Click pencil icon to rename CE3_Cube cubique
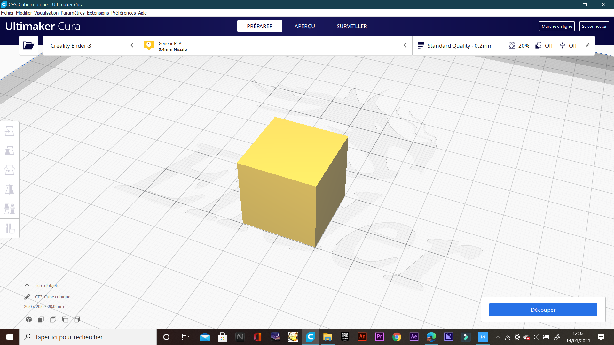Screen dimensions: 614x345 point(27,297)
